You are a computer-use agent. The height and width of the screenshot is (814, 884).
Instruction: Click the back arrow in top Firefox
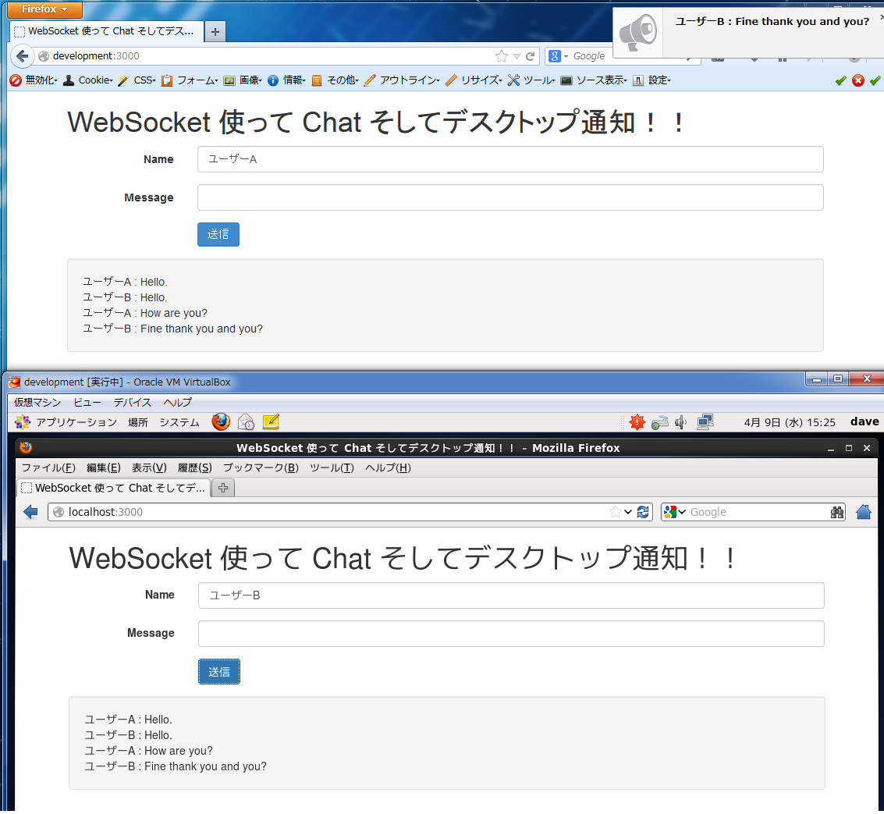point(22,56)
